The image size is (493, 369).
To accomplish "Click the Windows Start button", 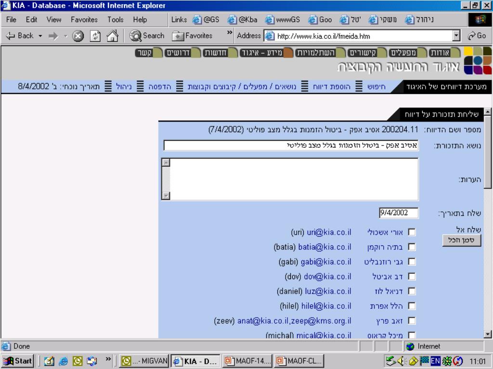I will [17, 361].
